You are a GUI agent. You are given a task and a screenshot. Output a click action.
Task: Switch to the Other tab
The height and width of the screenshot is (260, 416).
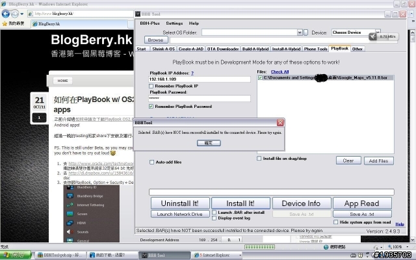[357, 49]
